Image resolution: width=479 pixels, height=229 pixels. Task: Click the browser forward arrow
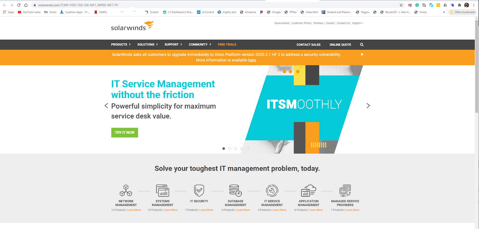click(12, 5)
